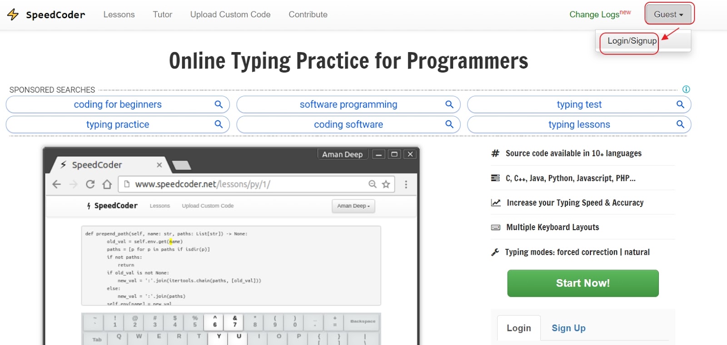Click the back arrow in the preview browser
The image size is (727, 345).
click(56, 184)
